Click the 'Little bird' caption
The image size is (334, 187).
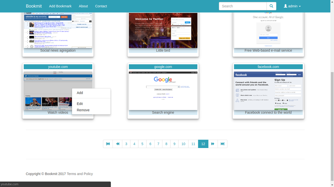click(163, 50)
